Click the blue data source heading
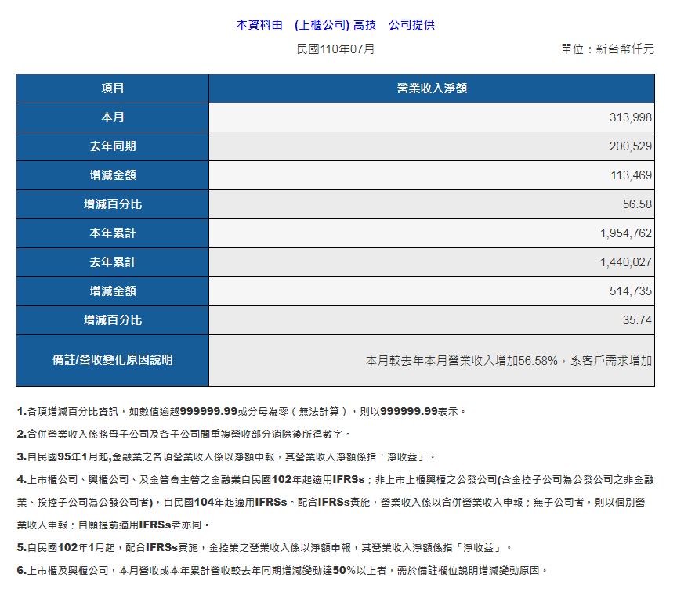This screenshot has height=595, width=695. click(335, 25)
